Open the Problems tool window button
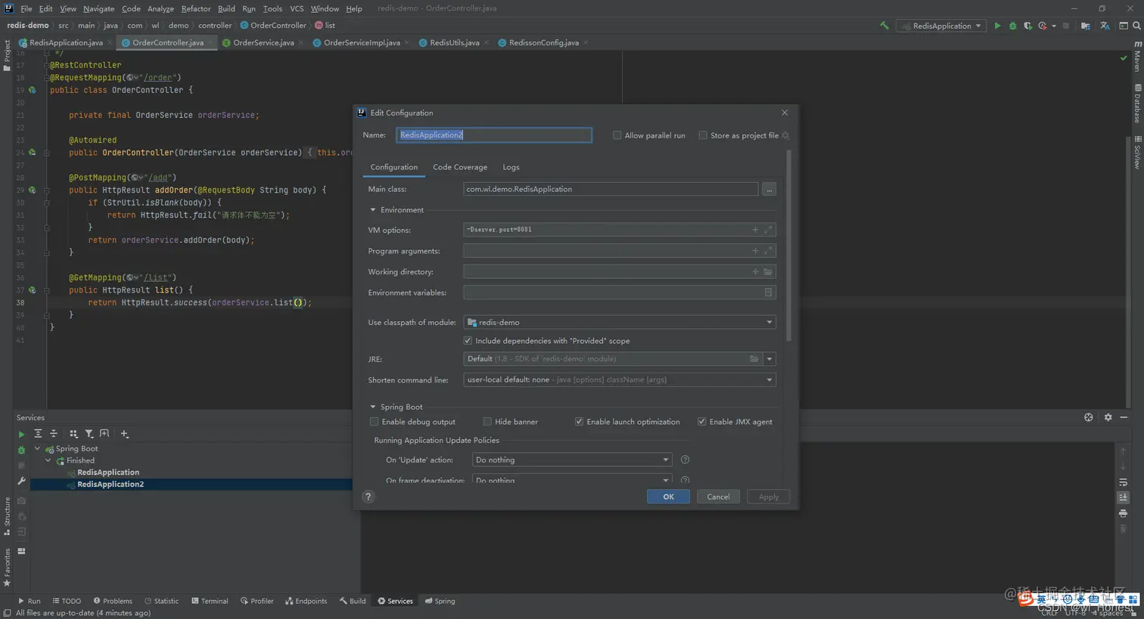1144x619 pixels. coord(112,601)
